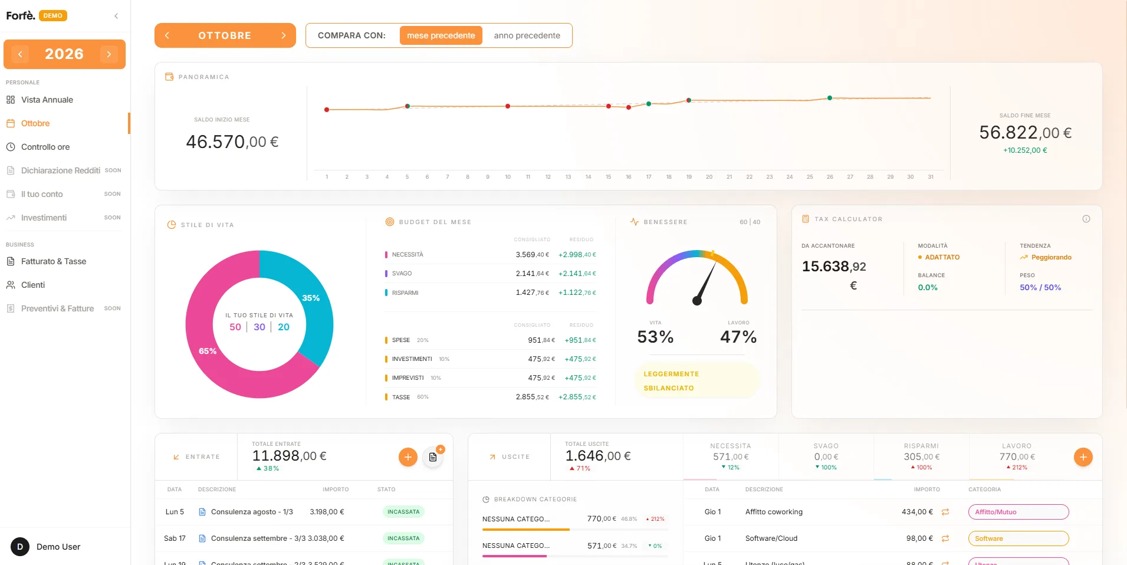This screenshot has height=565, width=1127.
Task: Open the Software category selector
Action: coord(1018,538)
